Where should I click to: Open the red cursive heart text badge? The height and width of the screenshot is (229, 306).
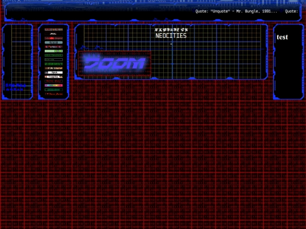tap(54, 94)
